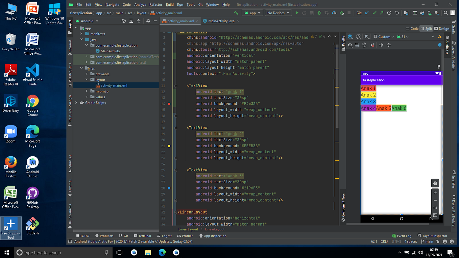Toggle view options with the eye icon

pos(350,45)
